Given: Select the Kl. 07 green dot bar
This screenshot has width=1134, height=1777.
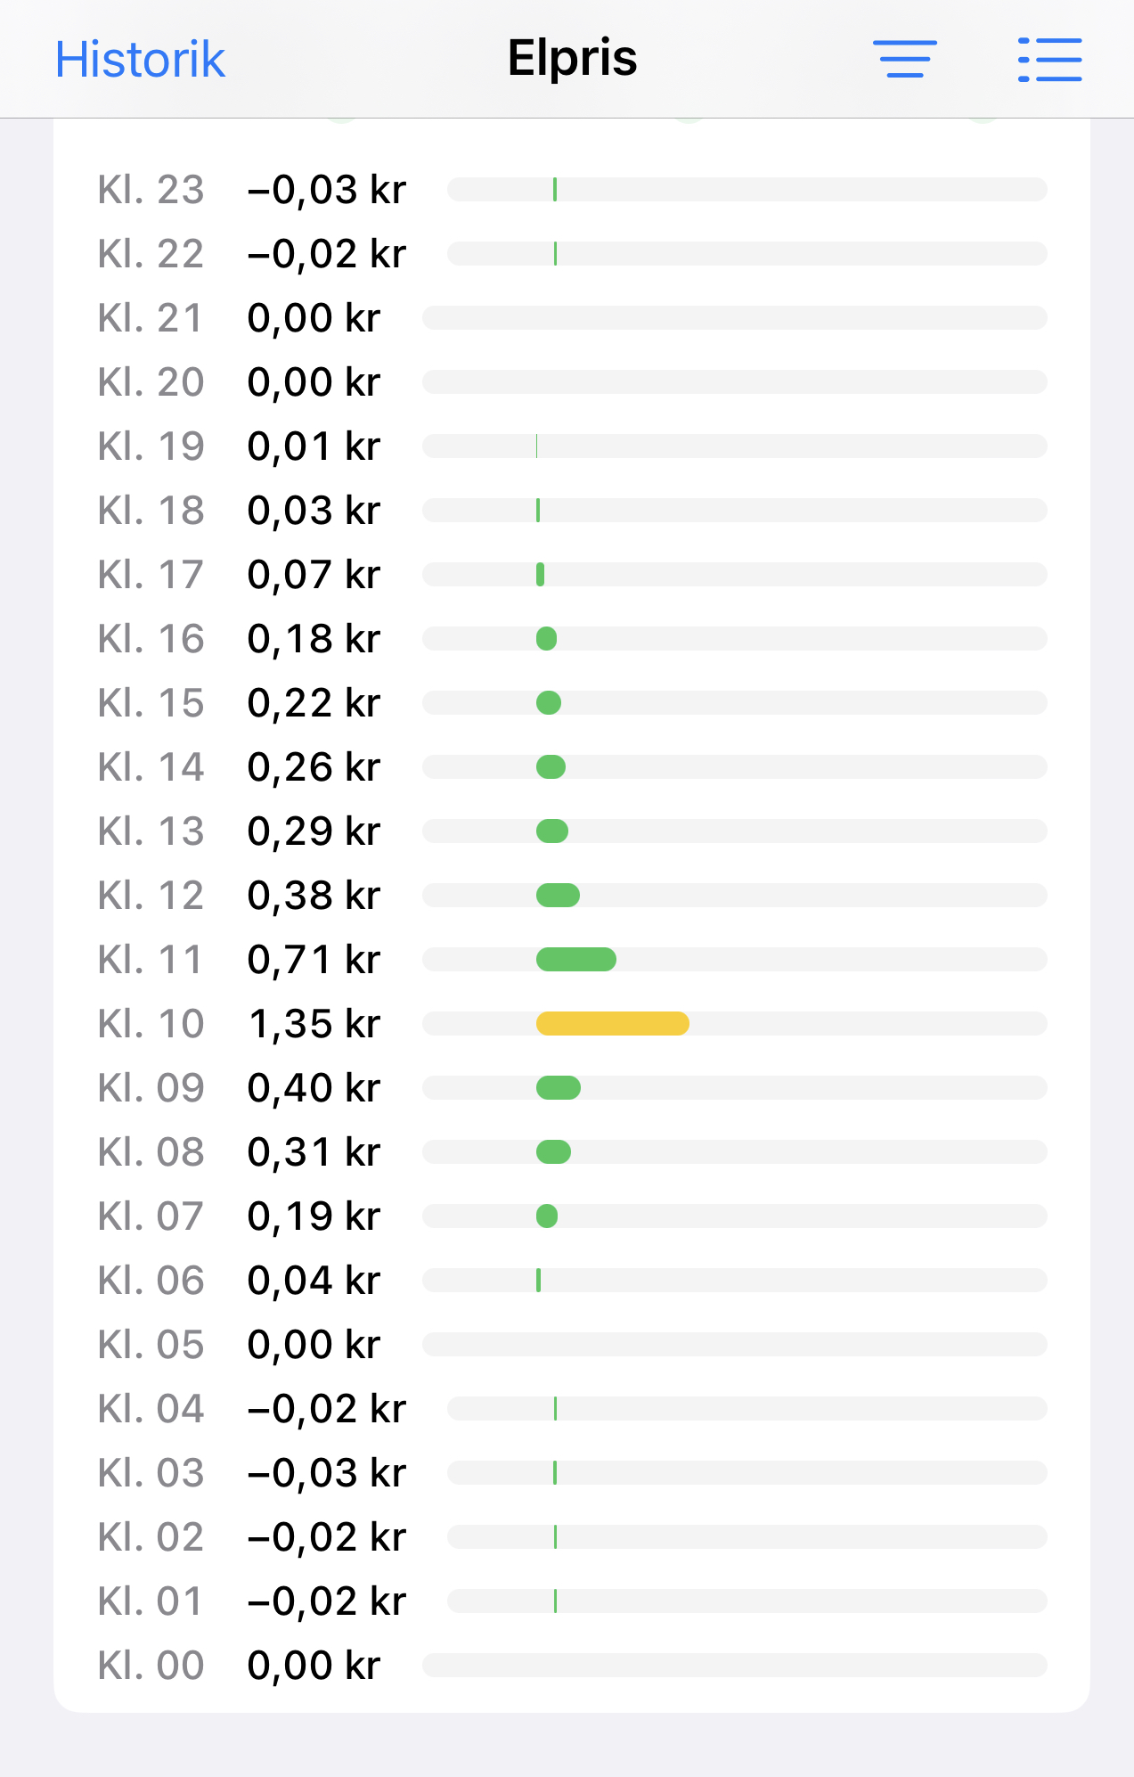Looking at the screenshot, I should click(547, 1216).
